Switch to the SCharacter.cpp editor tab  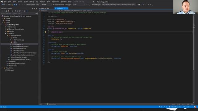point(44,8)
